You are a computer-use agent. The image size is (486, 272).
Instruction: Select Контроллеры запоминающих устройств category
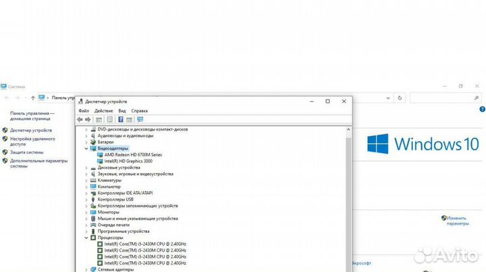pyautogui.click(x=138, y=206)
